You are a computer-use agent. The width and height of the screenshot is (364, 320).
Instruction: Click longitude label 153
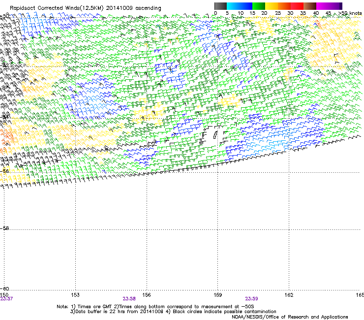pyautogui.click(x=75, y=295)
